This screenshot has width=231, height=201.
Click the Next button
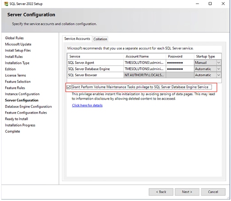187,192
